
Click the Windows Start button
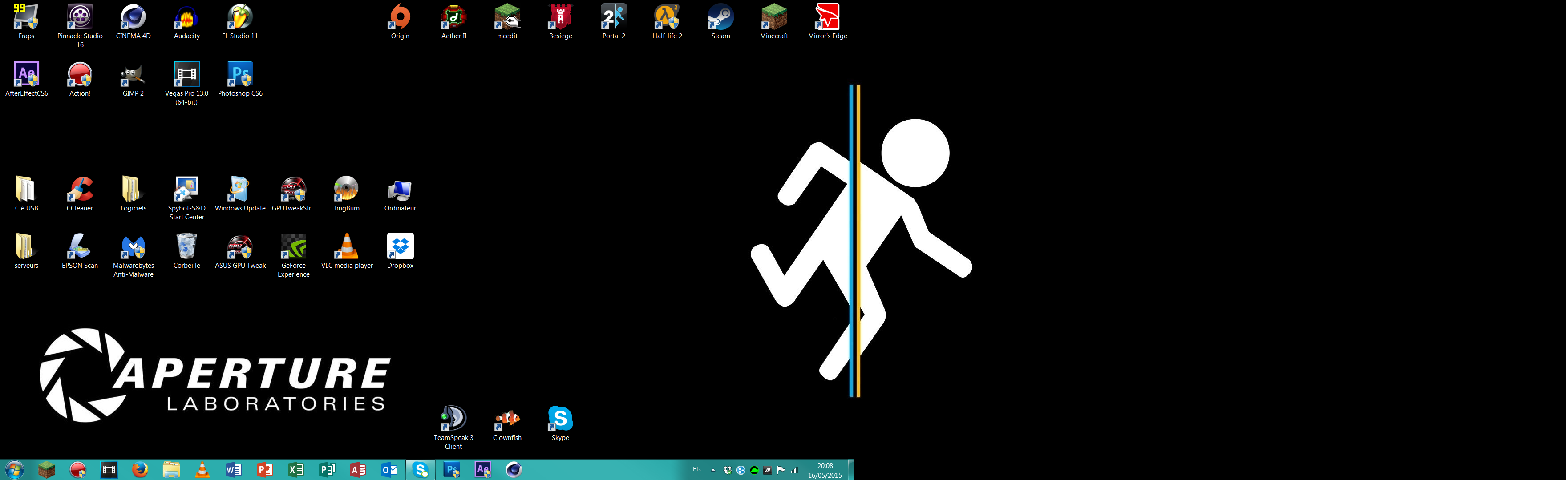click(x=14, y=470)
